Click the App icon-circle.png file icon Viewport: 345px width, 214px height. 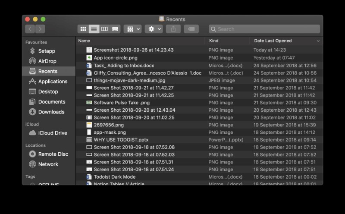point(89,58)
